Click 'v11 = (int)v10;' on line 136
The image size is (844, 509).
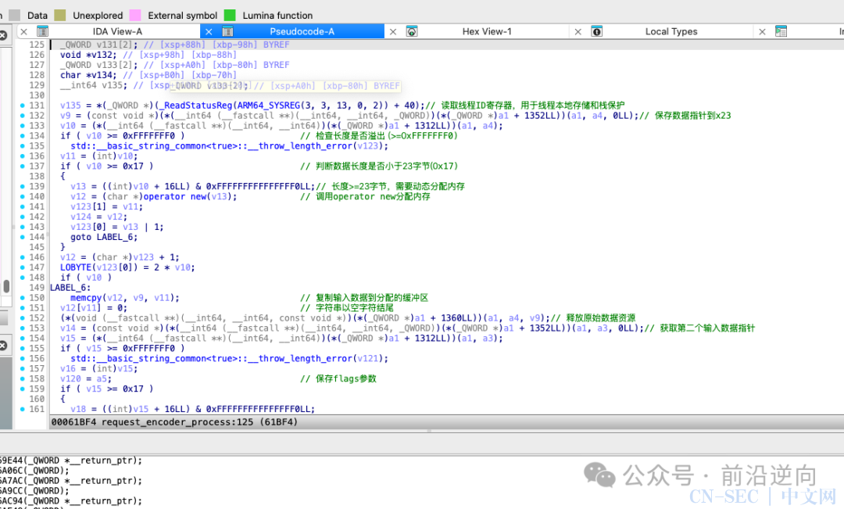99,156
